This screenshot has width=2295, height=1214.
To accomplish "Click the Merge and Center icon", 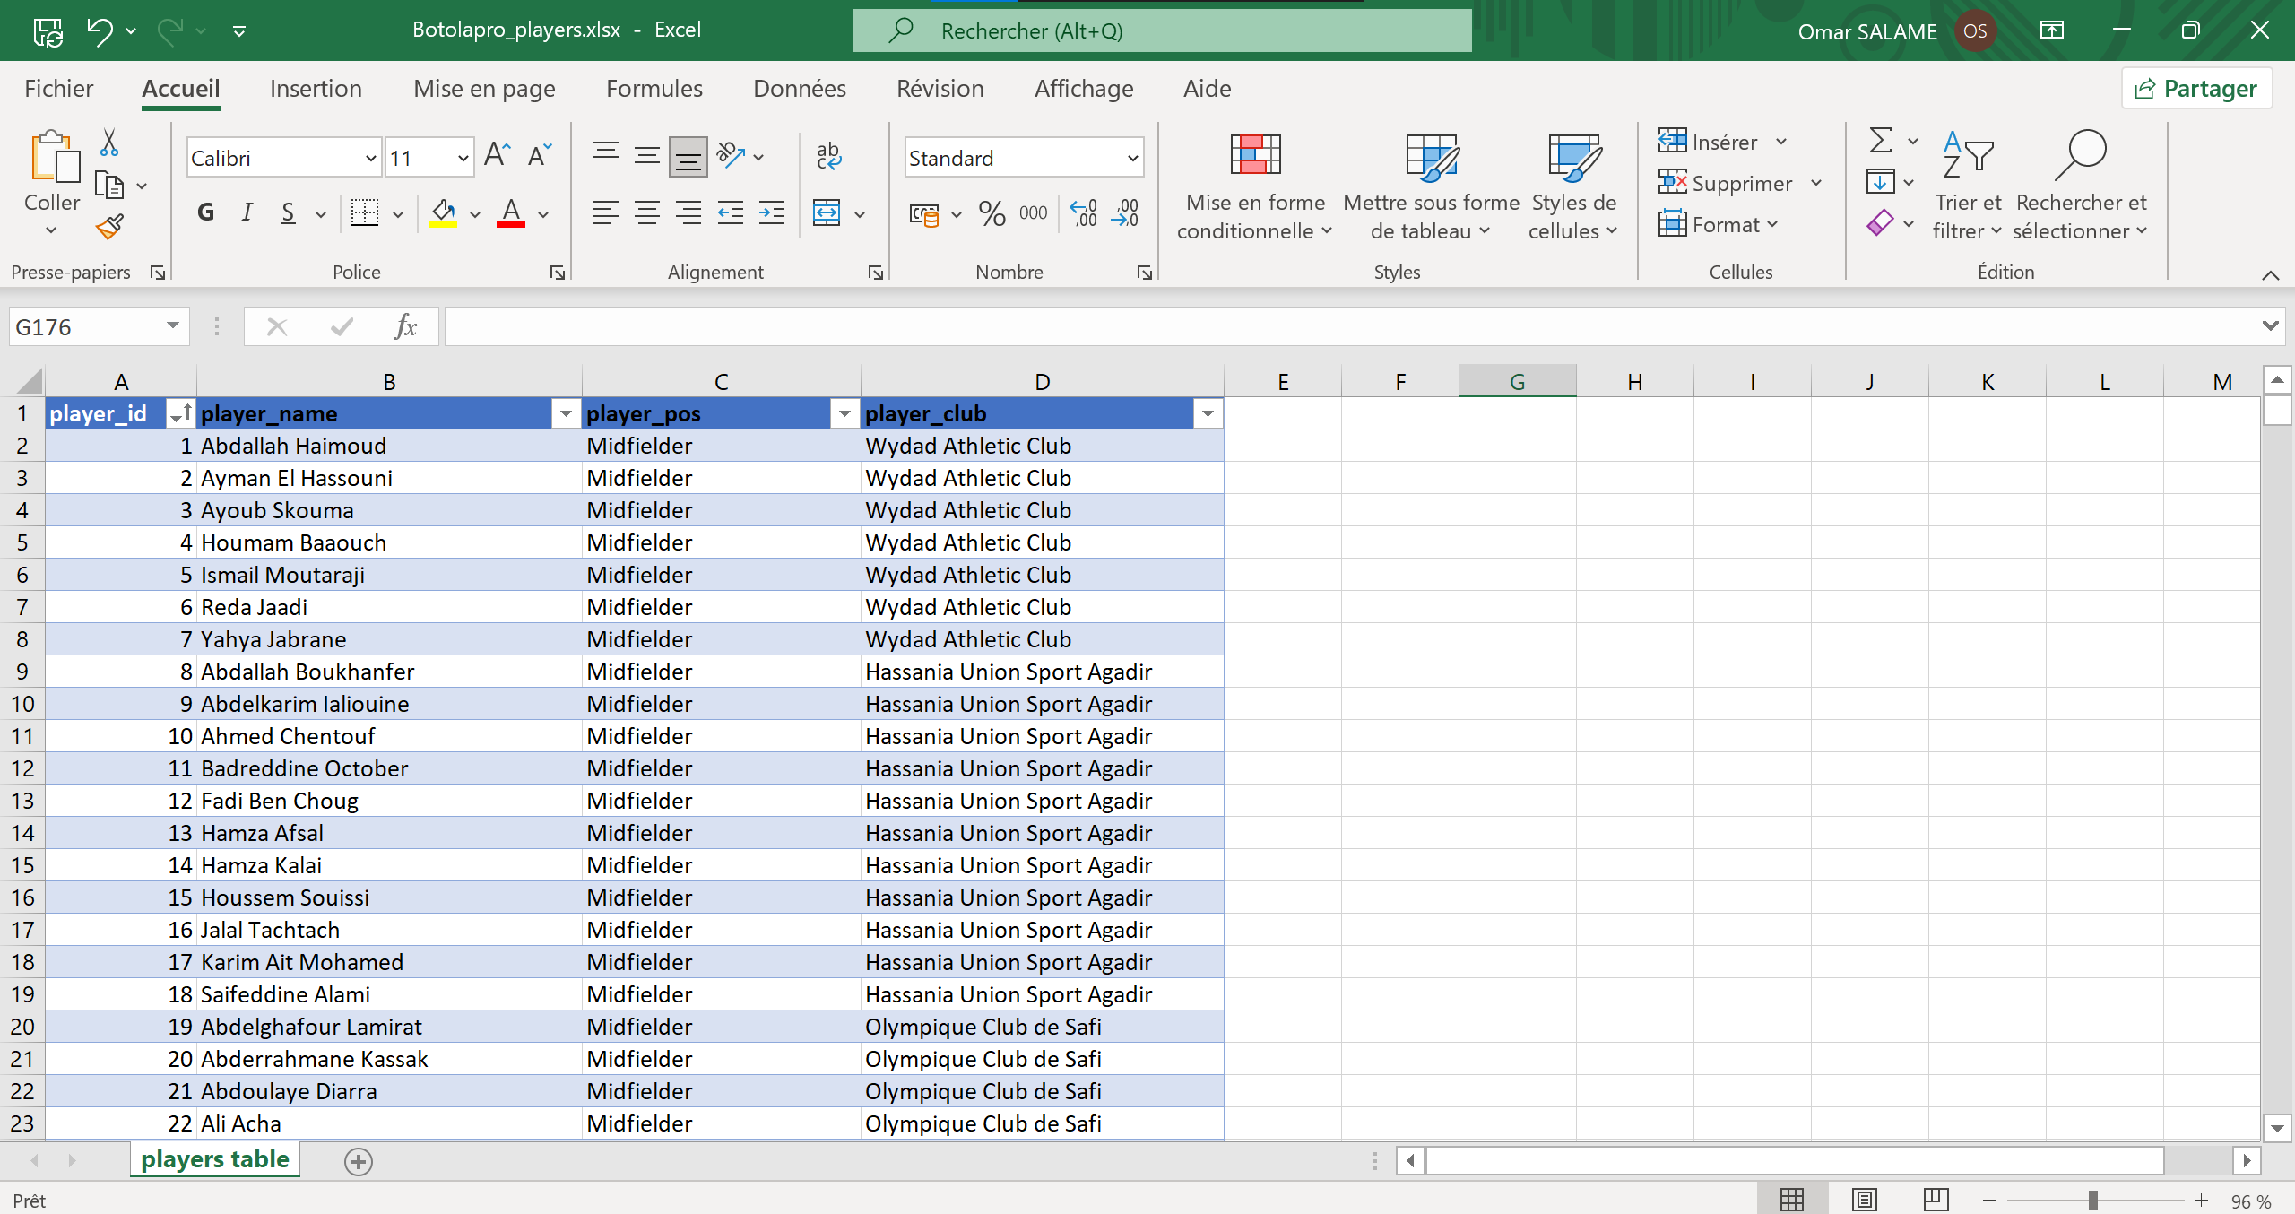I will pyautogui.click(x=827, y=213).
